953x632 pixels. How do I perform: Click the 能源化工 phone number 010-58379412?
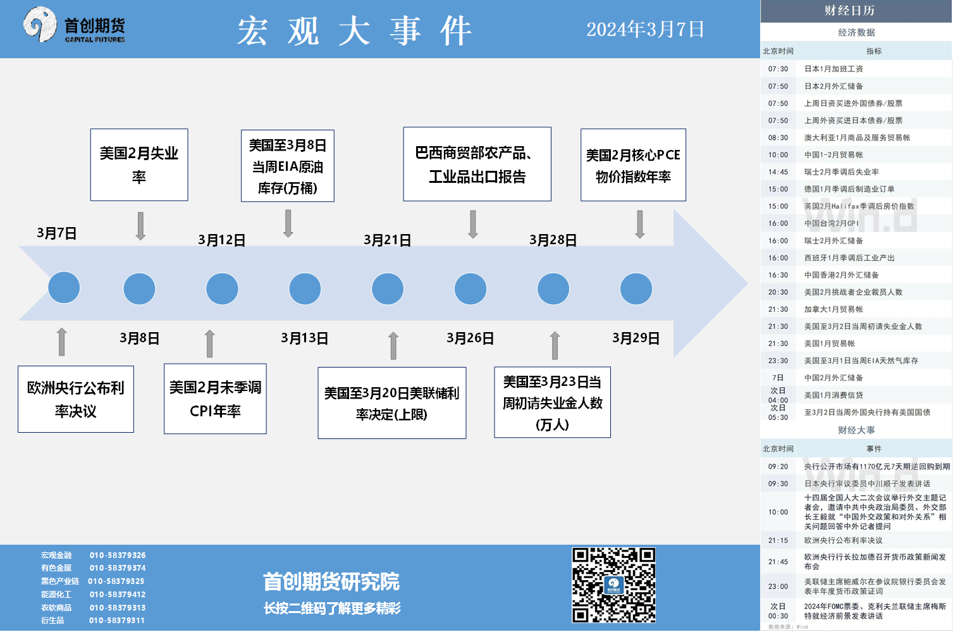click(118, 595)
